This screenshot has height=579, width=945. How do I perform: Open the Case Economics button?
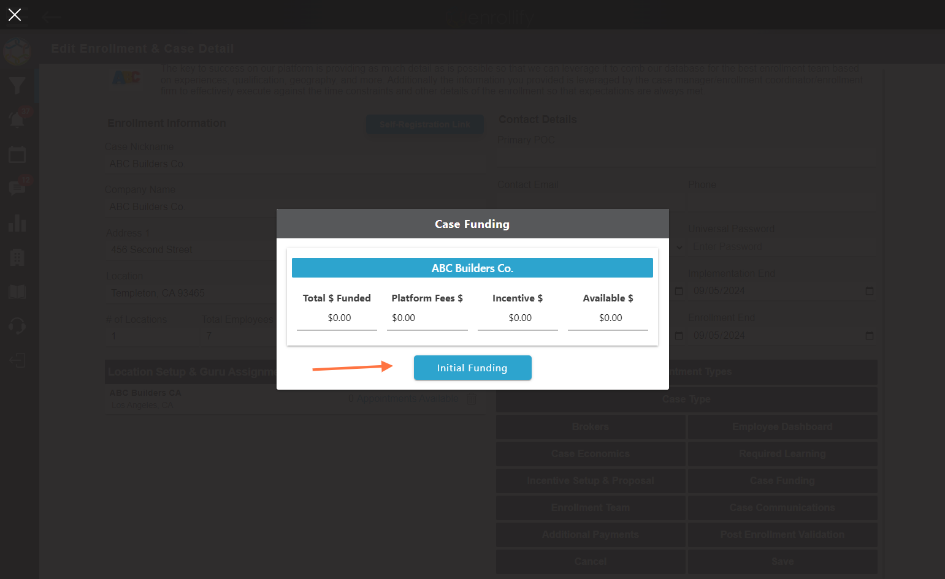591,453
